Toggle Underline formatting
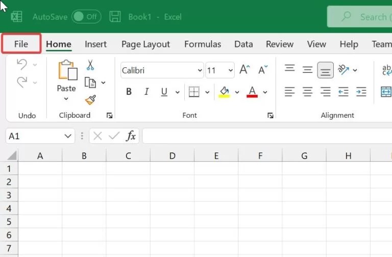Viewport: 392px width, 257px height. 164,92
